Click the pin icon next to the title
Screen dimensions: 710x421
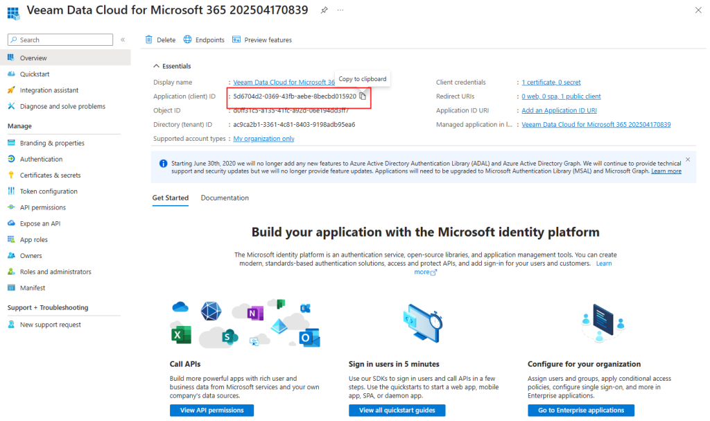(x=324, y=10)
